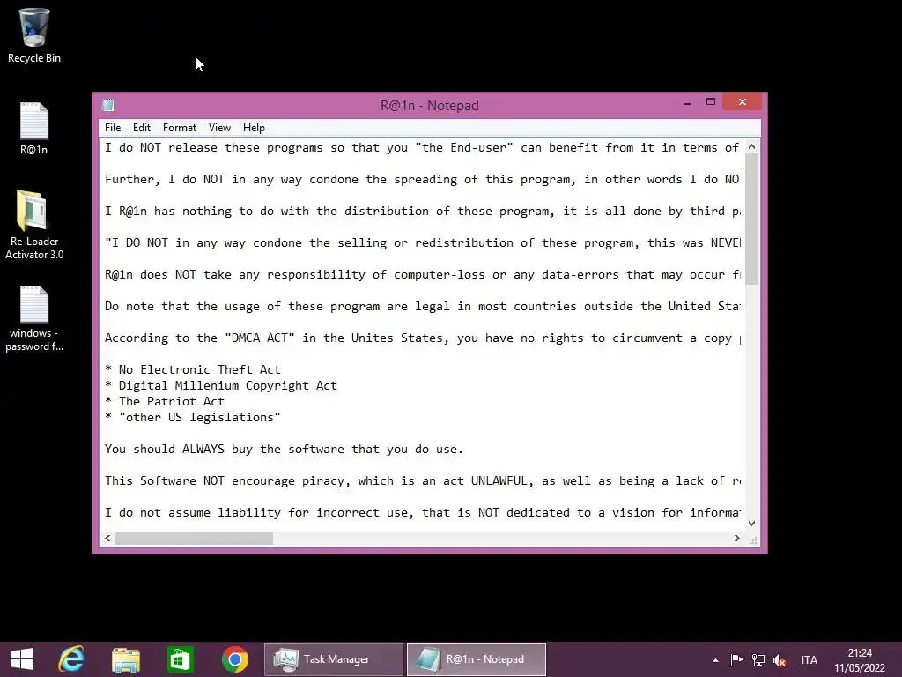The width and height of the screenshot is (902, 677).
Task: Maximize the Notepad window
Action: [711, 102]
